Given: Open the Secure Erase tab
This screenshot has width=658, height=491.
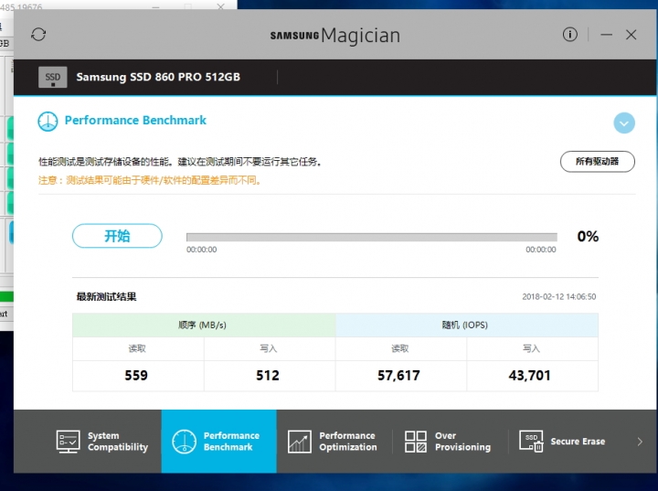Looking at the screenshot, I should click(x=565, y=441).
